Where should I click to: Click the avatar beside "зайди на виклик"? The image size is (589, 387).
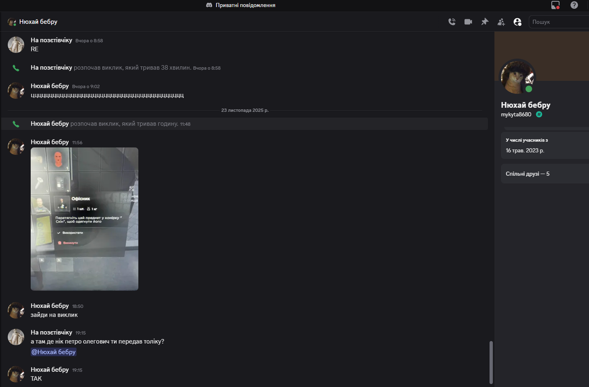16,311
